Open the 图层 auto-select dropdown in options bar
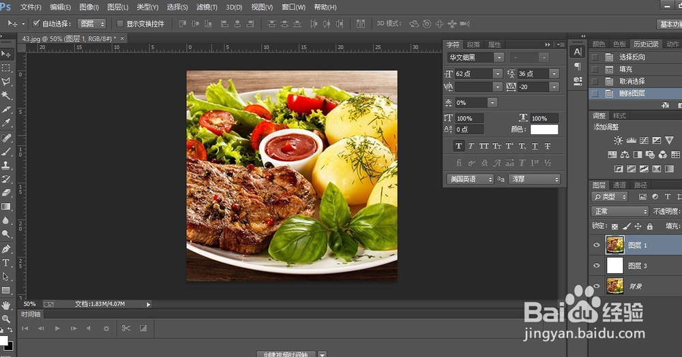This screenshot has width=682, height=357. click(x=91, y=23)
